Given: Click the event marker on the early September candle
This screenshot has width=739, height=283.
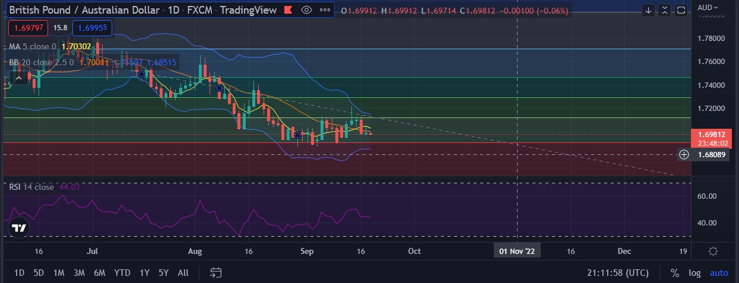Looking at the screenshot, I should coord(297,135).
